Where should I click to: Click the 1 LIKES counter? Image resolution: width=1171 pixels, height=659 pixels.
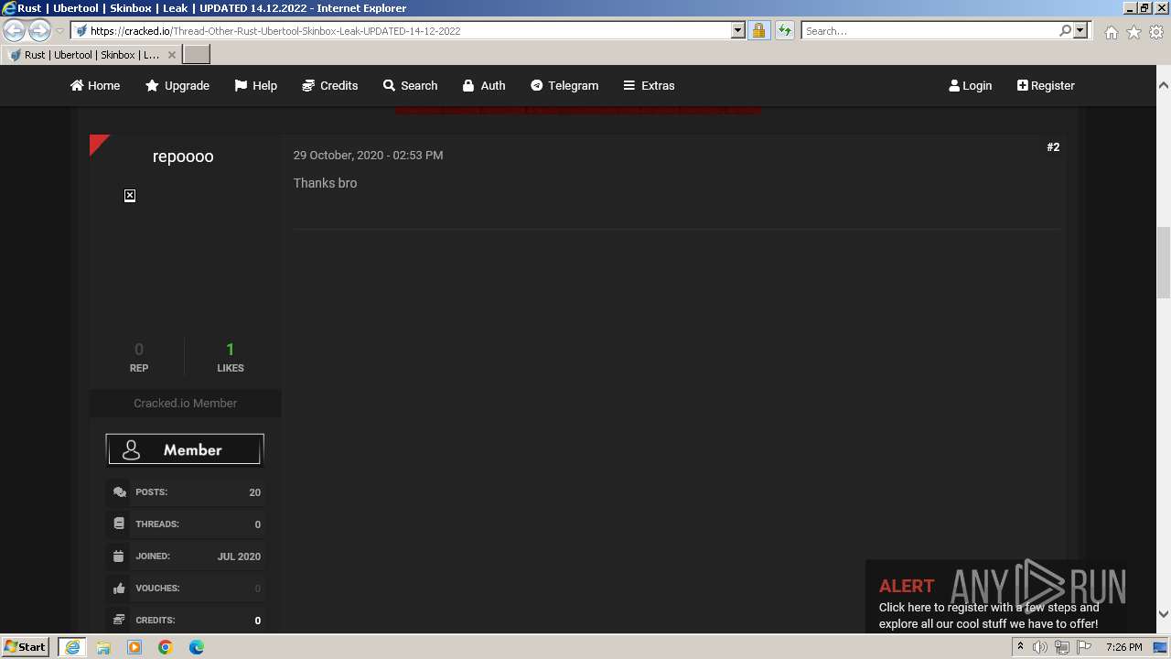[231, 357]
